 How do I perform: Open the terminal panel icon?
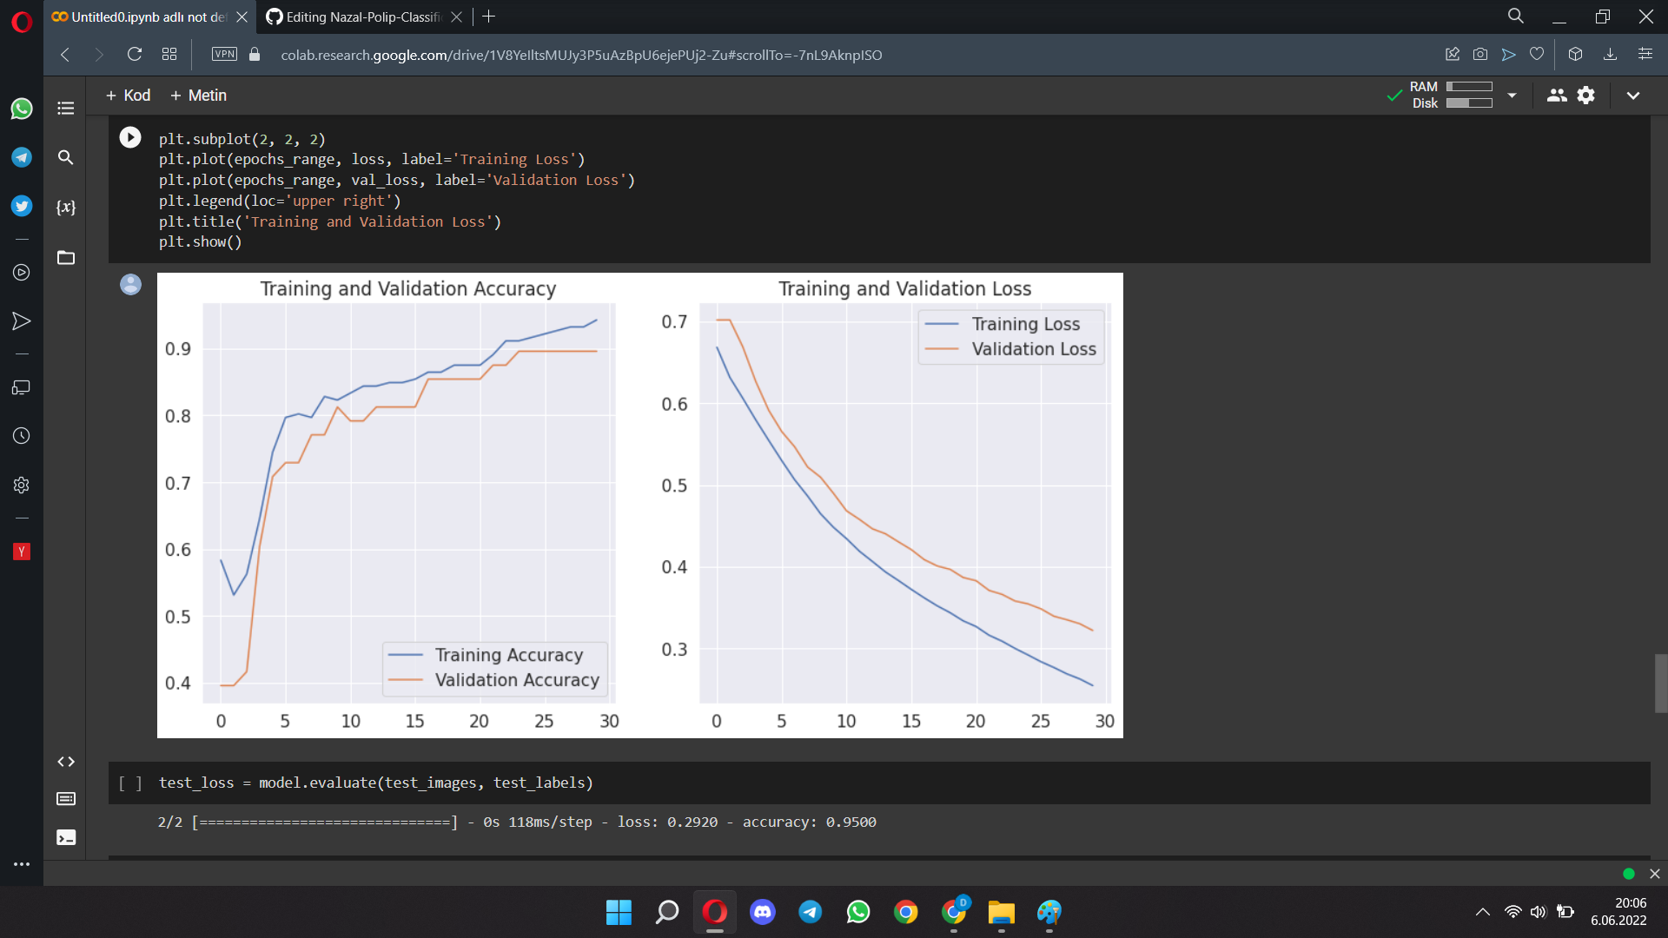[66, 837]
